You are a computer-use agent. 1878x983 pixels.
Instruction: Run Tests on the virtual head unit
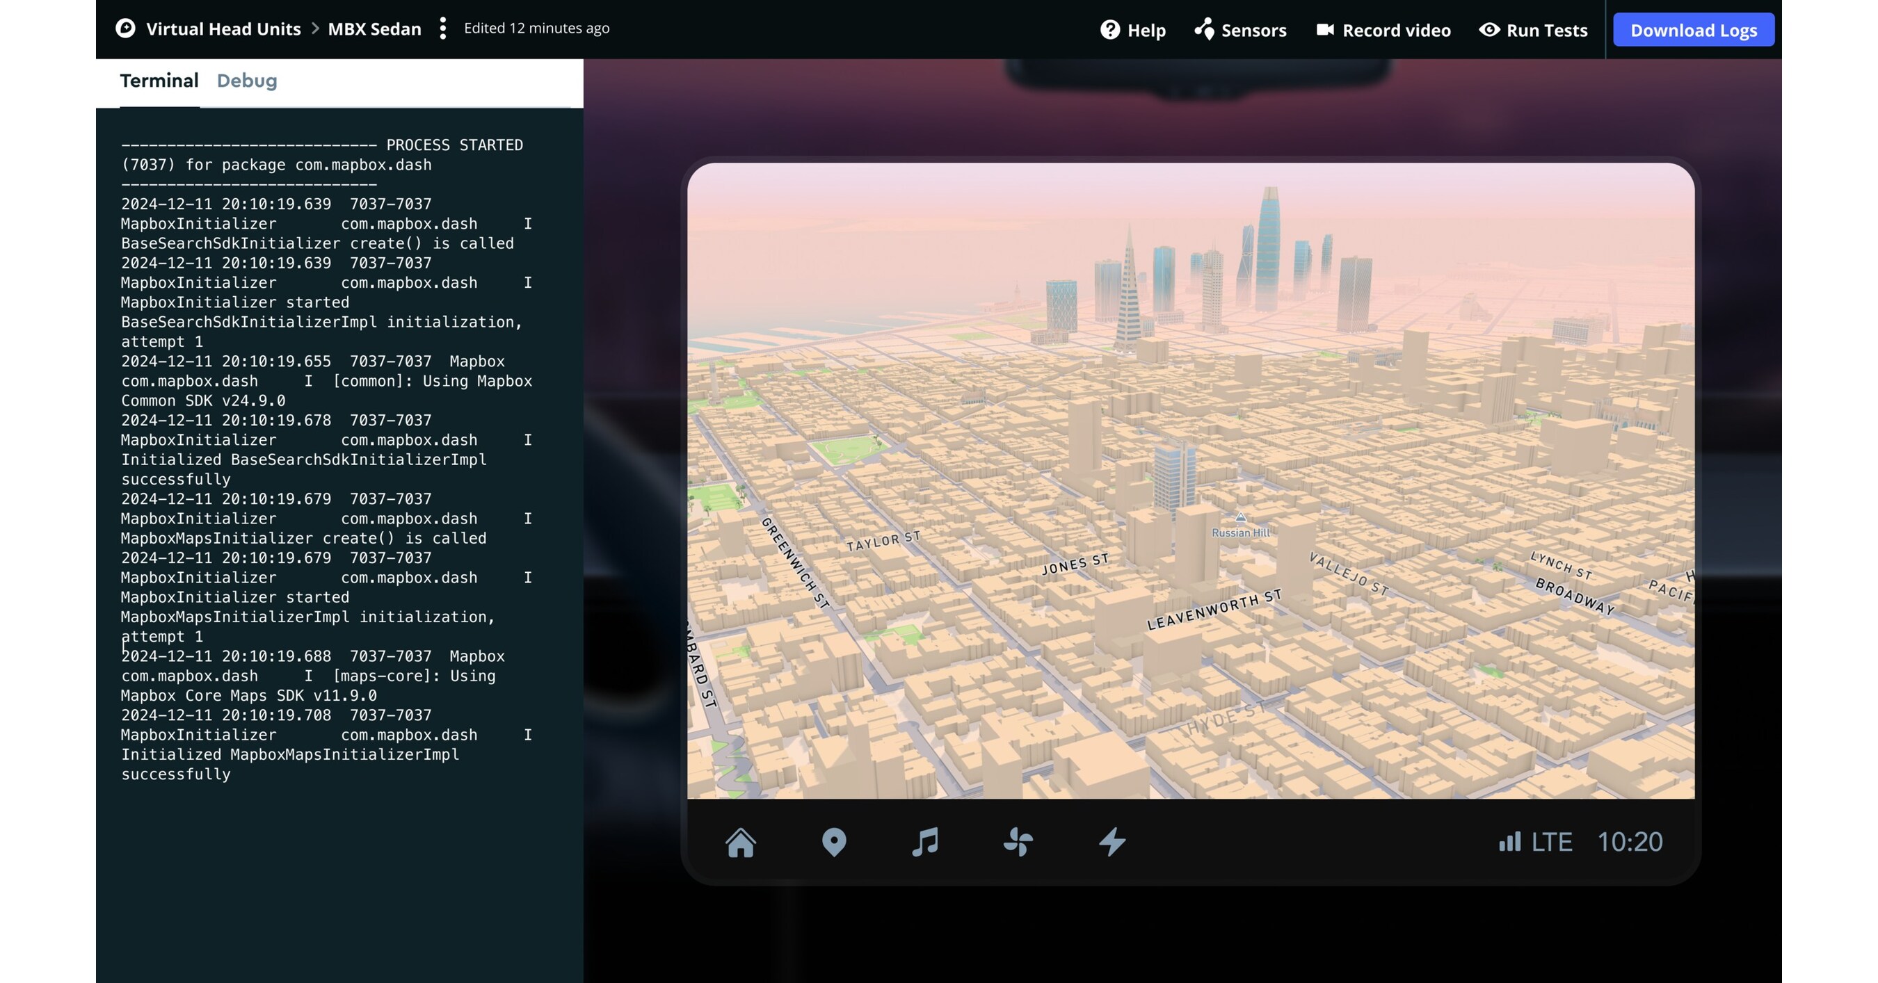(x=1533, y=30)
